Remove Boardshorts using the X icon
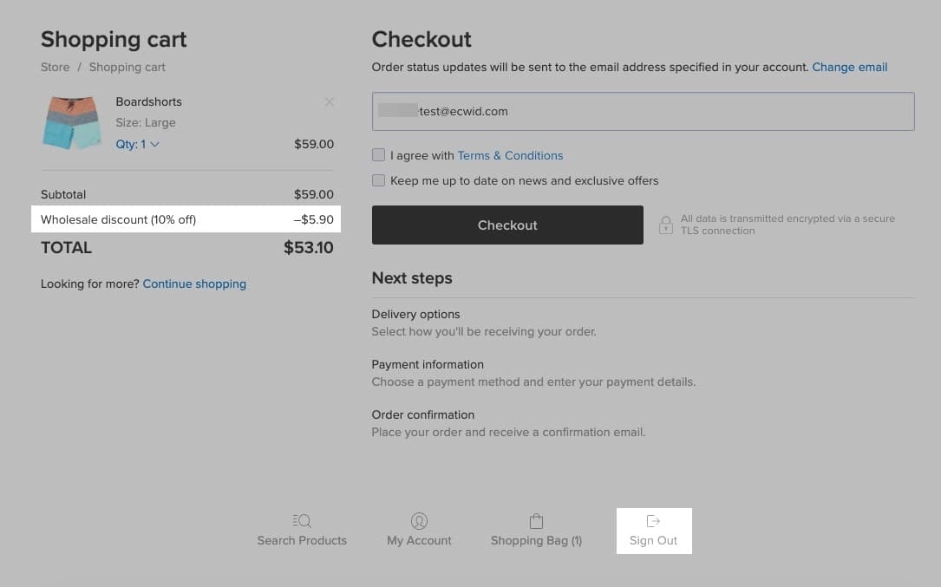Image resolution: width=941 pixels, height=587 pixels. [330, 102]
